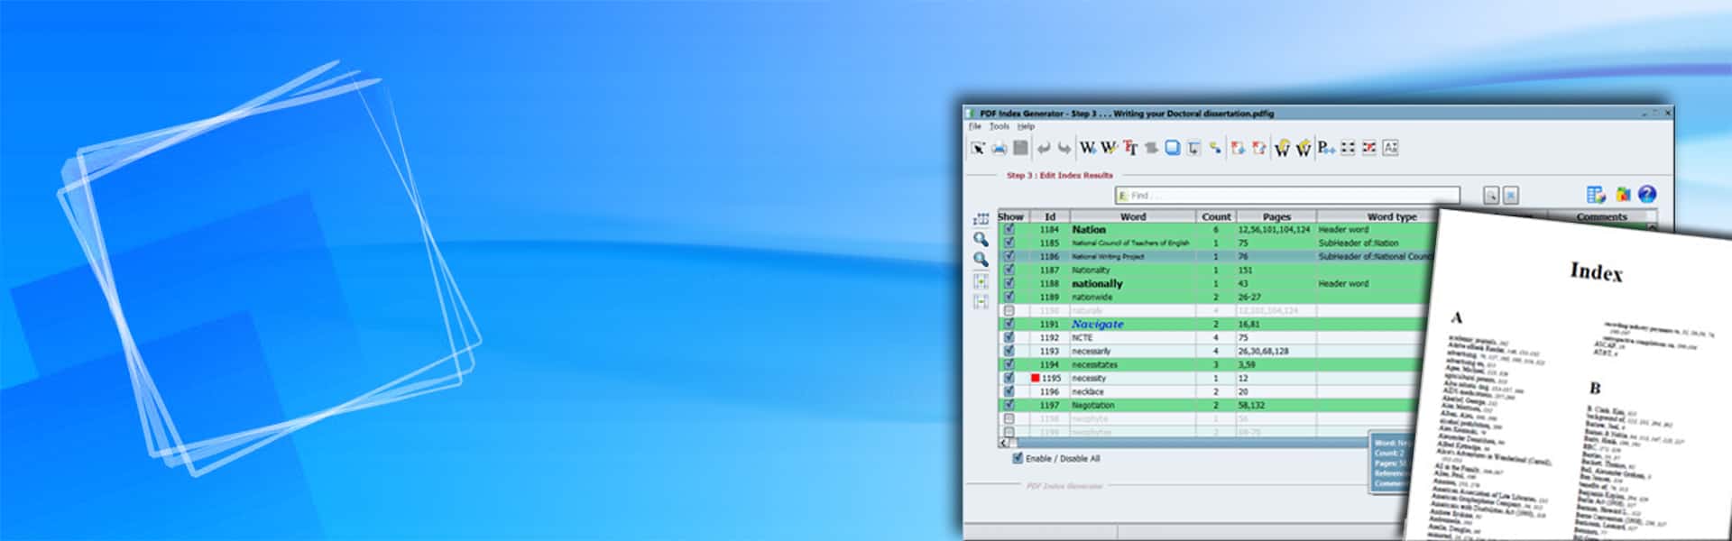Open the File menu
Screen dimensions: 1732x541
(x=974, y=127)
